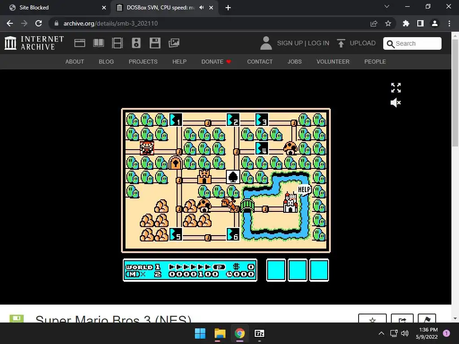This screenshot has height=344, width=459.
Task: Open the tab search dropdown chevron
Action: click(387, 6)
